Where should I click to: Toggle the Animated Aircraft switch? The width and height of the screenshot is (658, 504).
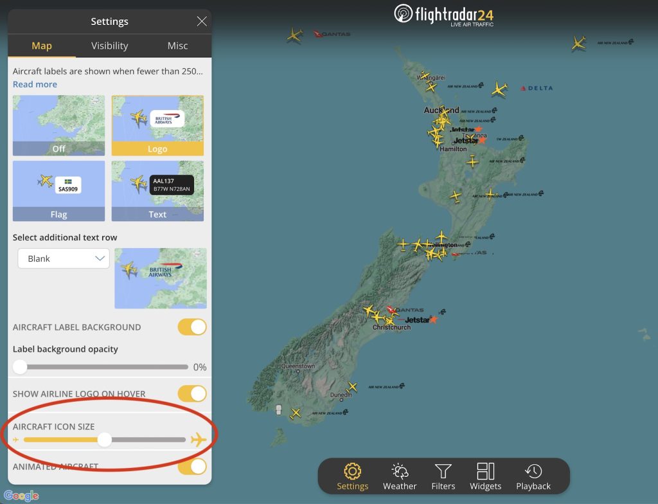coord(192,467)
